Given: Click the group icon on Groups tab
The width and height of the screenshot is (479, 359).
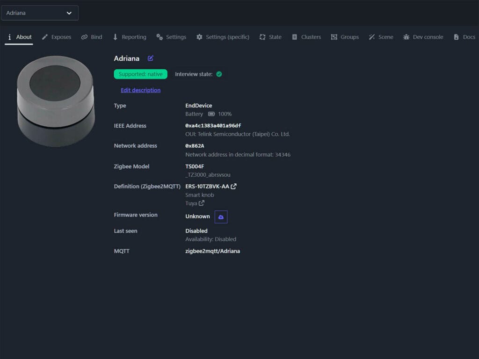Looking at the screenshot, I should (x=334, y=37).
